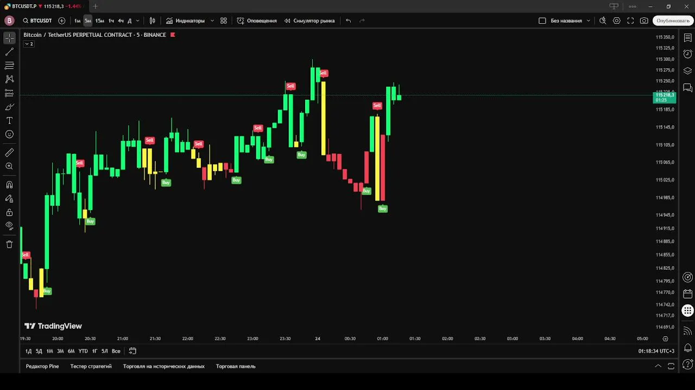Image resolution: width=695 pixels, height=390 pixels.
Task: Enter fullscreen mode
Action: click(630, 21)
